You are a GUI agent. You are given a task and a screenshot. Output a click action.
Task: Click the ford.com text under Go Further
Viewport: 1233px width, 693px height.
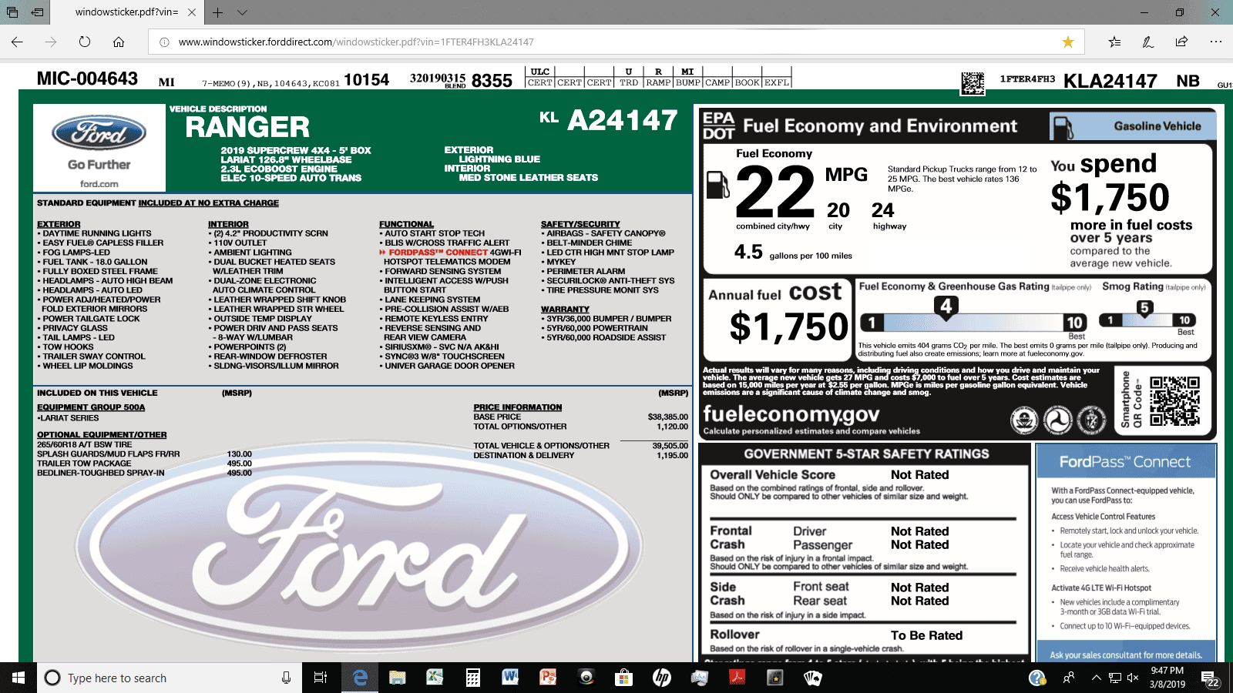[99, 184]
